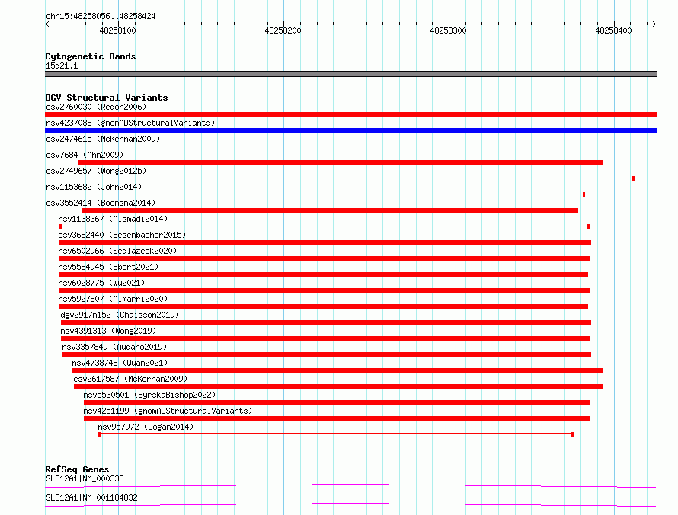Click nsv4738748 (Quan2021) label

point(120,363)
